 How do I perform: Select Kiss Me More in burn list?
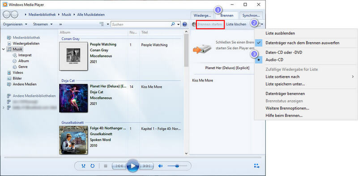click(x=203, y=81)
